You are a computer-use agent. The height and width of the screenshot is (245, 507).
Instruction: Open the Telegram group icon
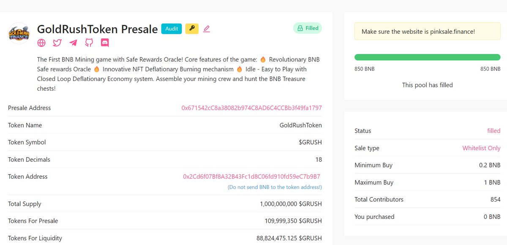coord(73,43)
